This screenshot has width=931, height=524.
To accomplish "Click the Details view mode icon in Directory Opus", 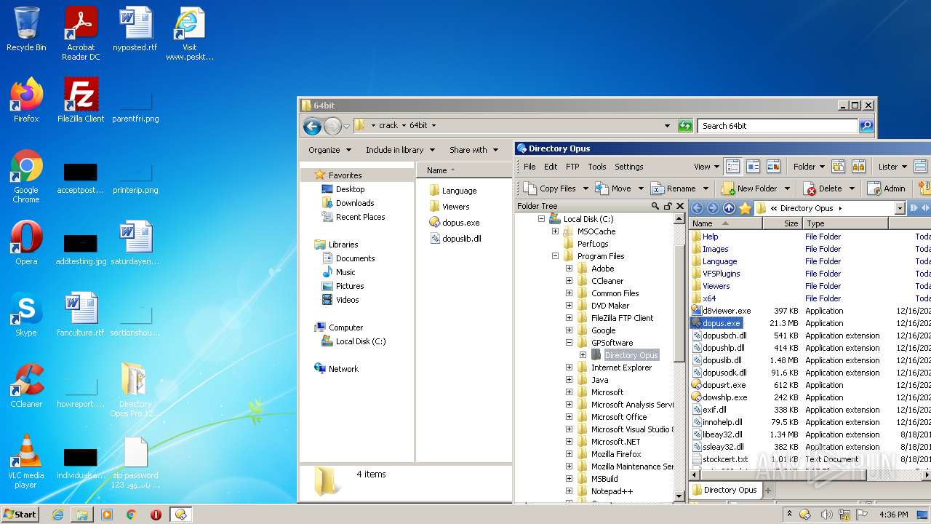I will (x=732, y=167).
